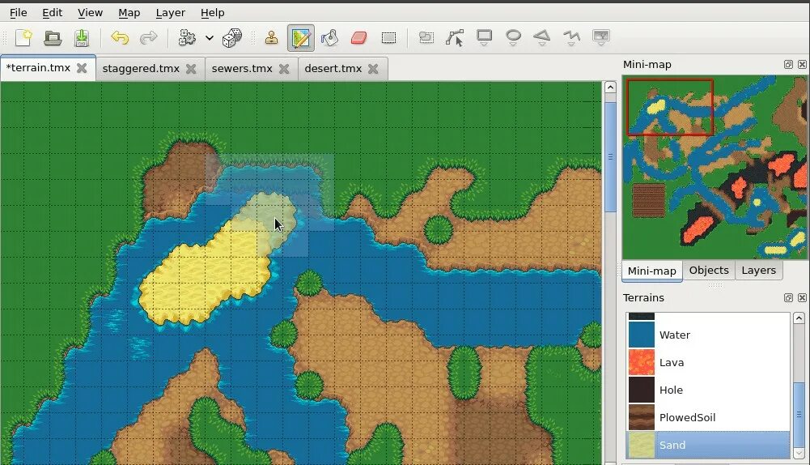Select the Rectangular Select tool
810x465 pixels.
click(x=388, y=38)
